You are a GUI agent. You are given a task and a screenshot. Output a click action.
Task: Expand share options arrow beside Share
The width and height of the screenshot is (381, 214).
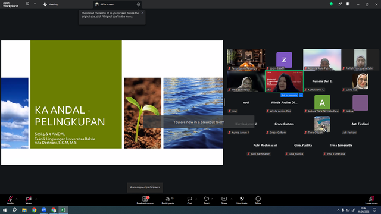(x=232, y=199)
